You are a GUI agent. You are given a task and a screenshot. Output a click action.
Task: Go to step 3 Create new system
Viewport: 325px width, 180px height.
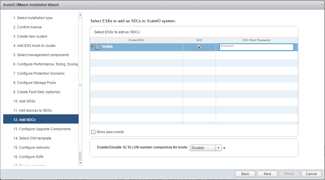coord(30,36)
